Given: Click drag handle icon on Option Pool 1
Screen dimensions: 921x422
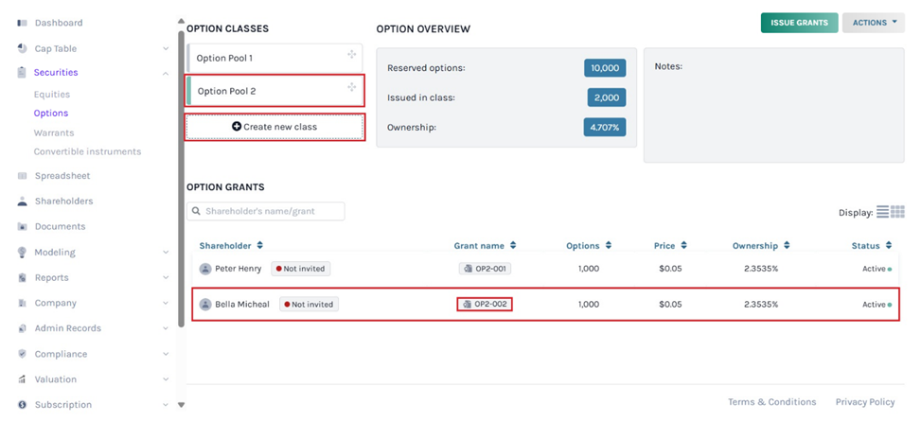Looking at the screenshot, I should [x=352, y=55].
